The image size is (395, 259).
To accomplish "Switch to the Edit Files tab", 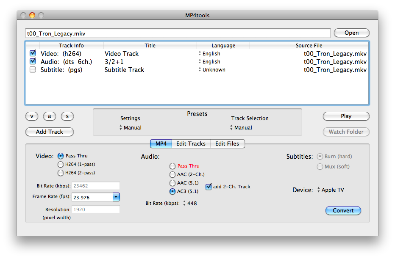I will pyautogui.click(x=227, y=143).
